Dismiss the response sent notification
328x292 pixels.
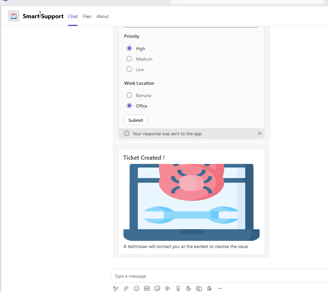point(260,133)
